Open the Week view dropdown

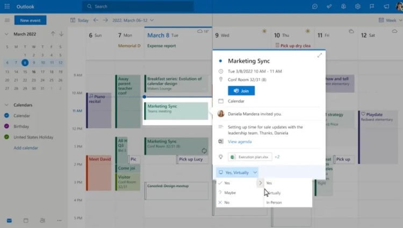coord(390,20)
